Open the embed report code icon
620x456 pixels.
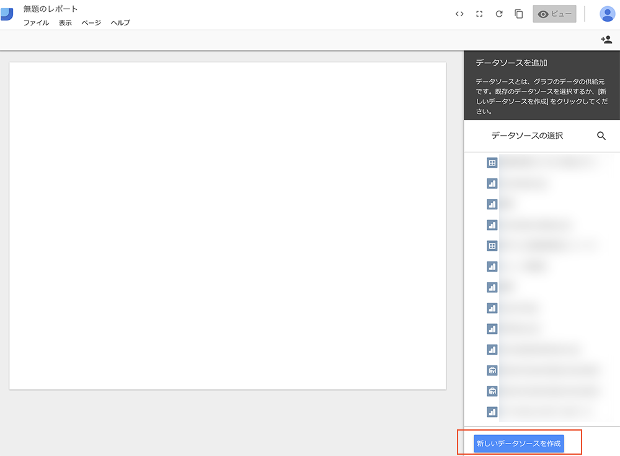[x=459, y=14]
